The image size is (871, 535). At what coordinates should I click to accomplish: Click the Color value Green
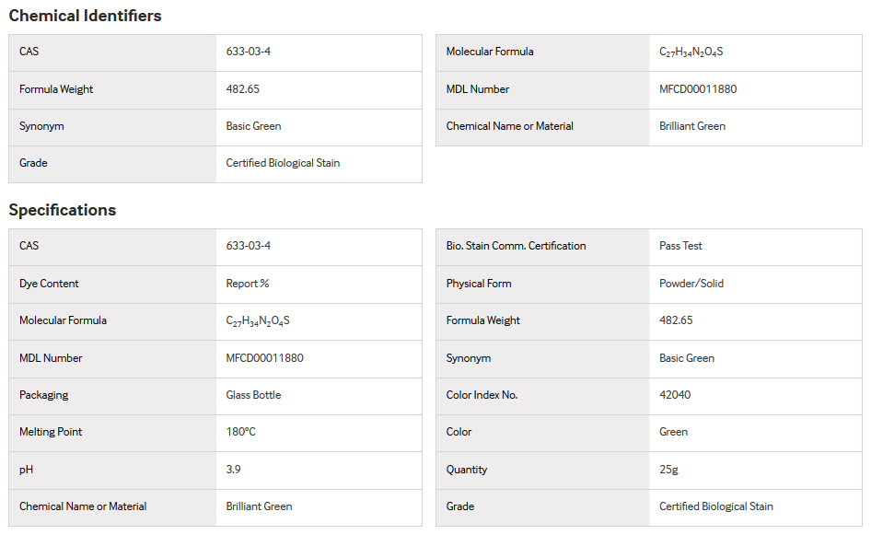[x=673, y=432]
